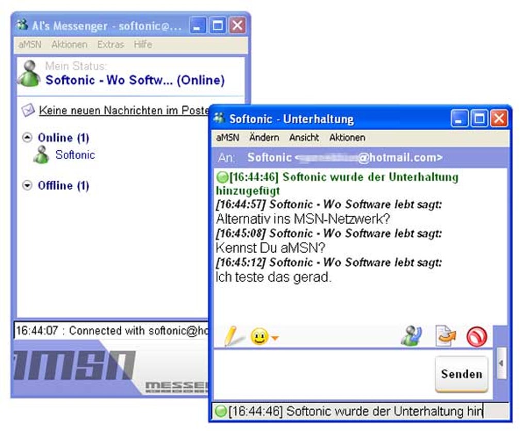Open the Ansicht menu
The image size is (526, 431).
coord(304,138)
